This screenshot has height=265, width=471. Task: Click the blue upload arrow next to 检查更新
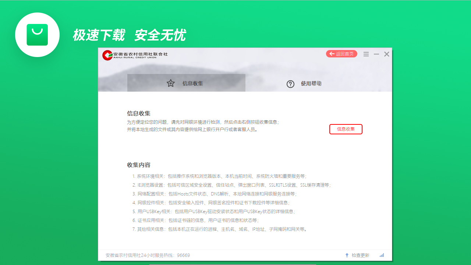pyautogui.click(x=346, y=255)
